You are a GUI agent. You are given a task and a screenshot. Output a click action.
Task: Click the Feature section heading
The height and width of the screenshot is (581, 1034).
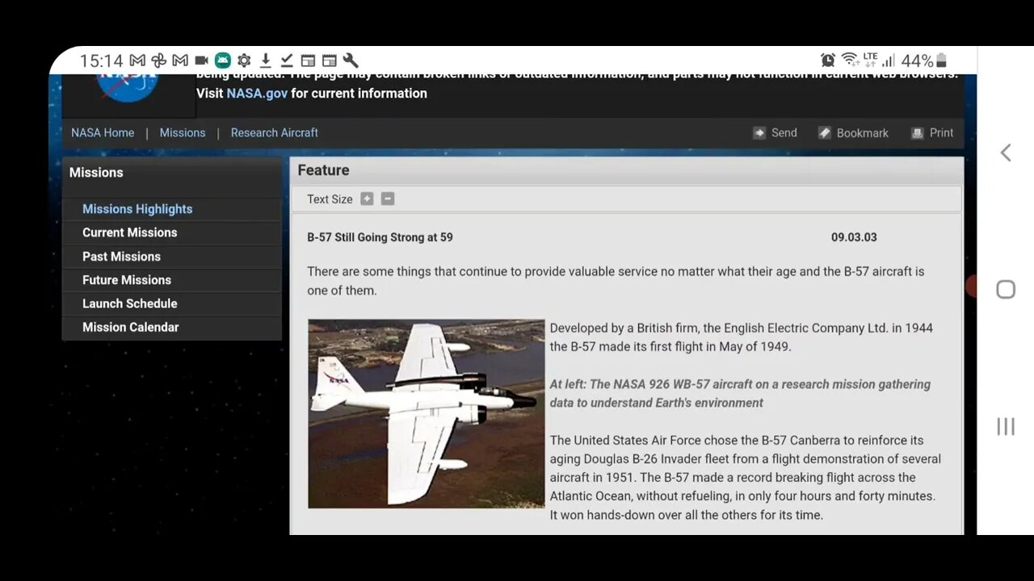pyautogui.click(x=323, y=170)
